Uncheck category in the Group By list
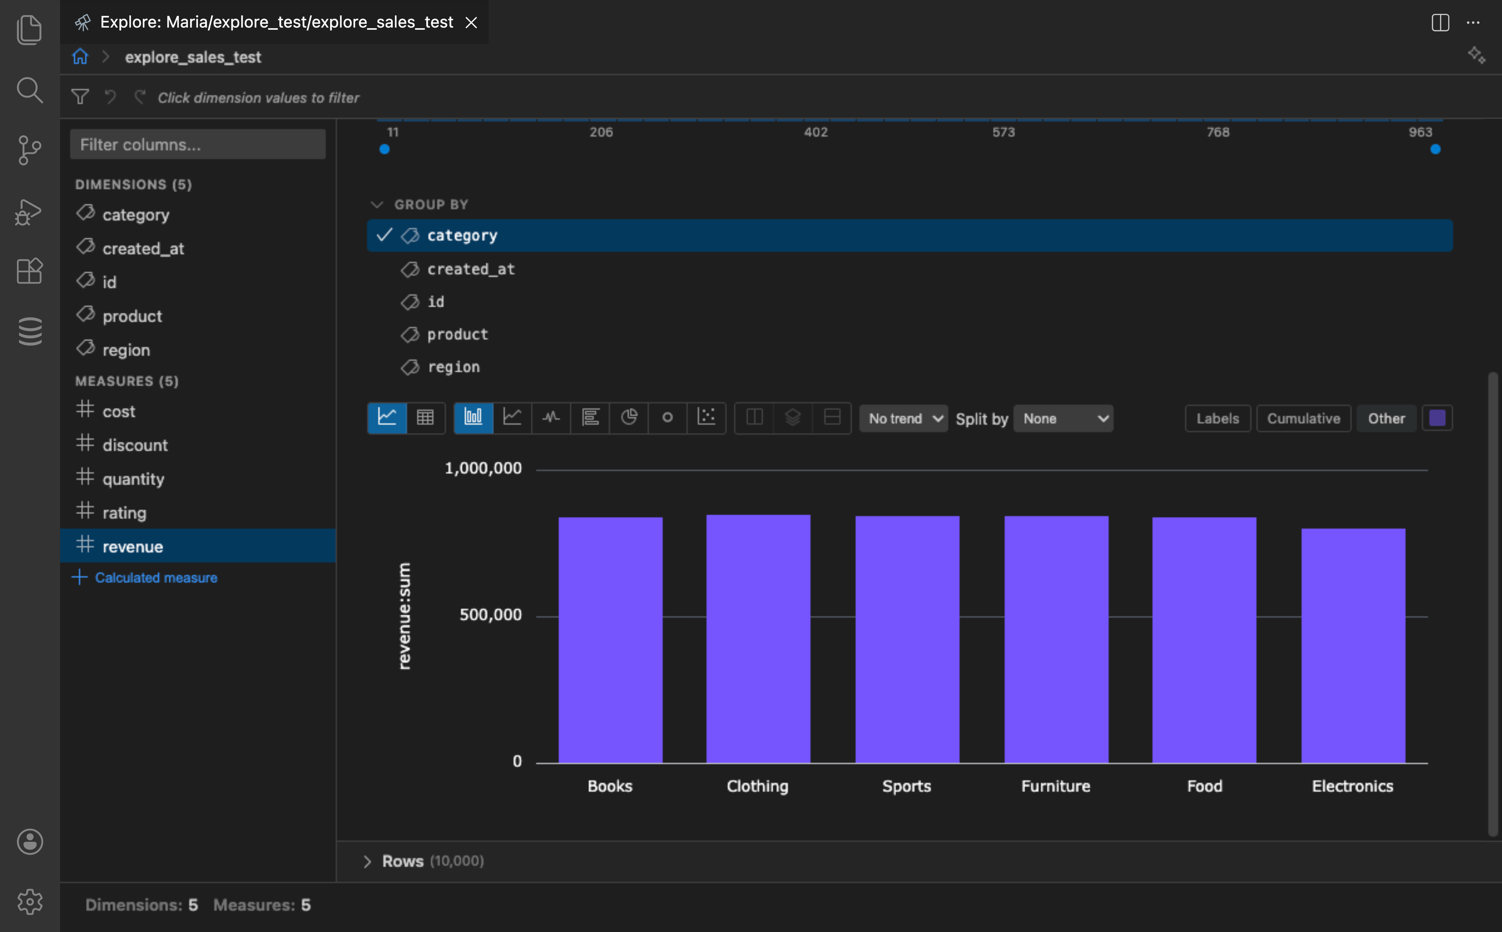Viewport: 1502px width, 932px height. [x=384, y=235]
